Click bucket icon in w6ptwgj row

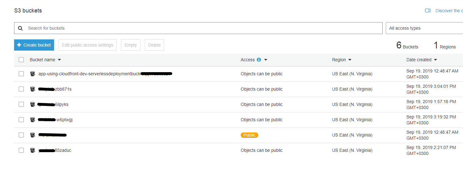tap(33, 120)
